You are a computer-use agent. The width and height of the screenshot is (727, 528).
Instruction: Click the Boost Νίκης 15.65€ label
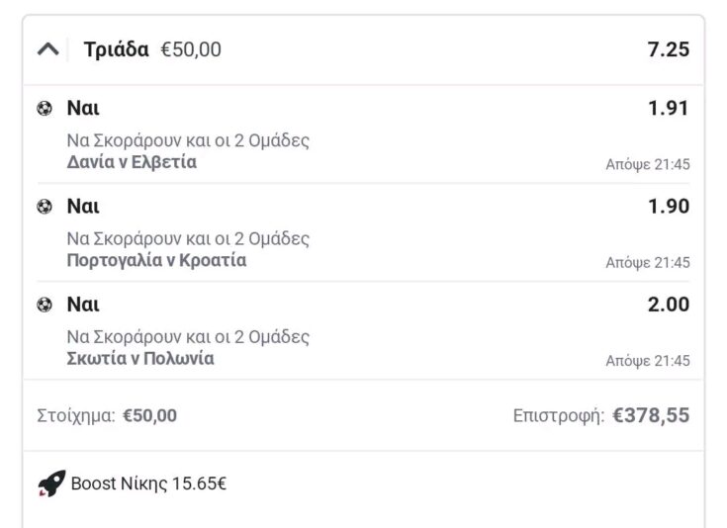pyautogui.click(x=149, y=484)
